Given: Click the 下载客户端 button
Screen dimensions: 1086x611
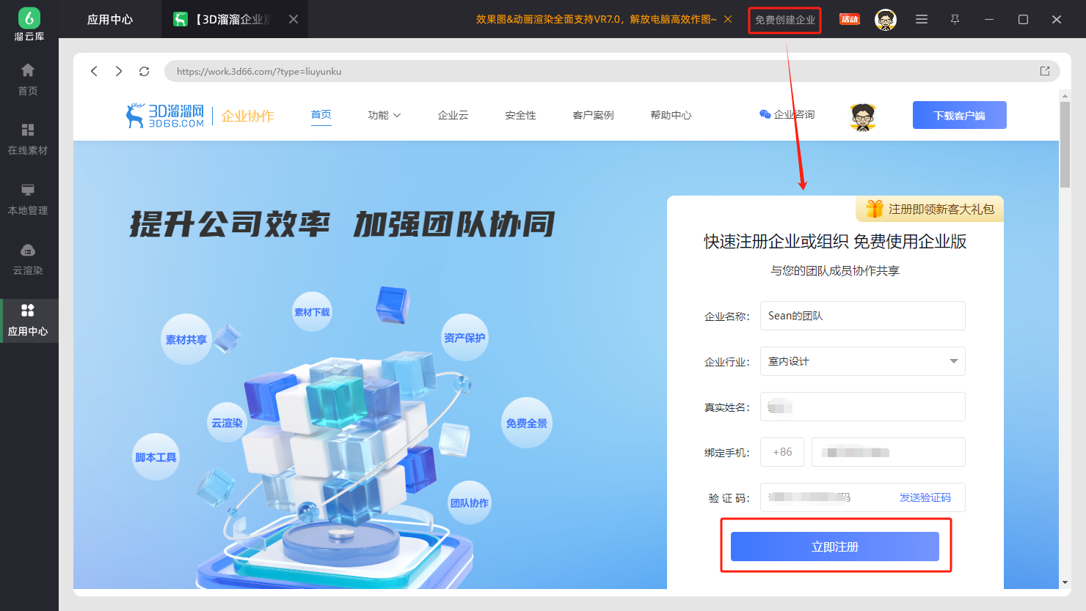Looking at the screenshot, I should [x=960, y=115].
